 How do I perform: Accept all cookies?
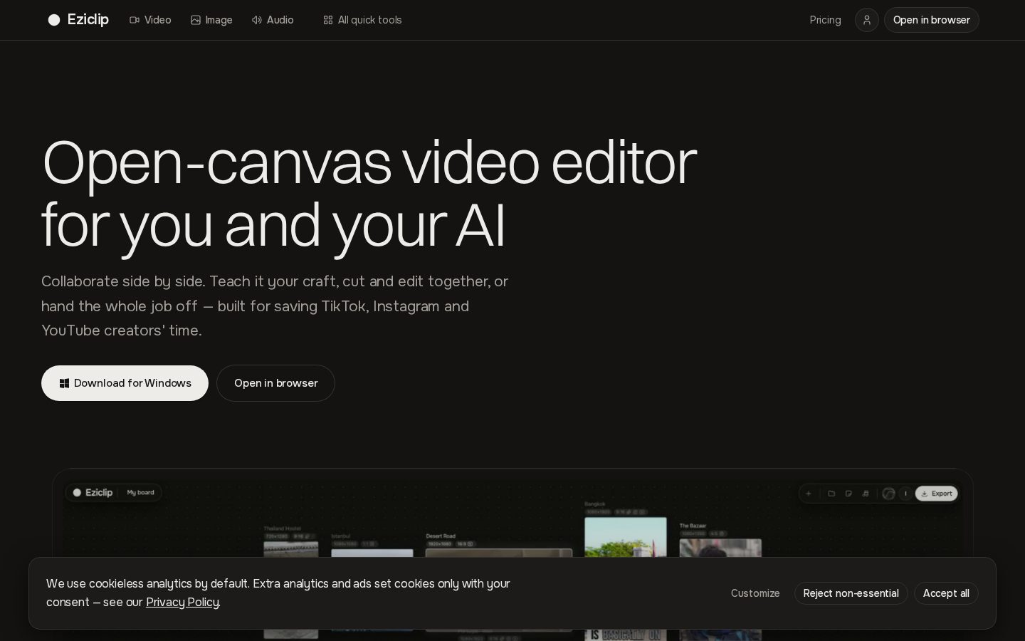[946, 593]
